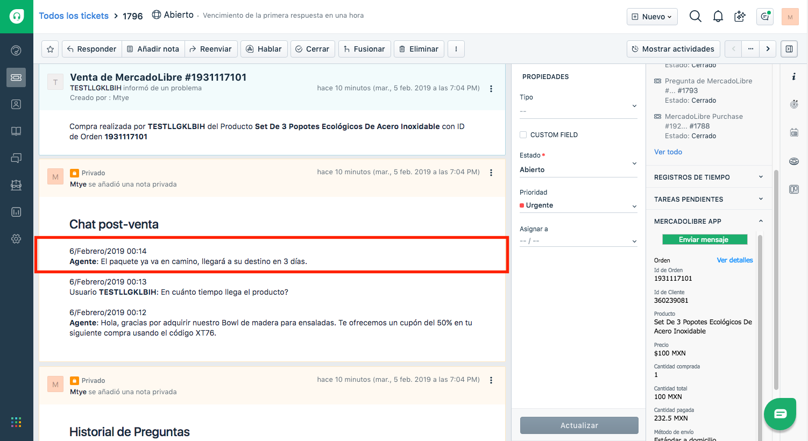Viewport: 808px width, 441px height.
Task: Click the Precio value $100 MXN
Action: click(670, 353)
